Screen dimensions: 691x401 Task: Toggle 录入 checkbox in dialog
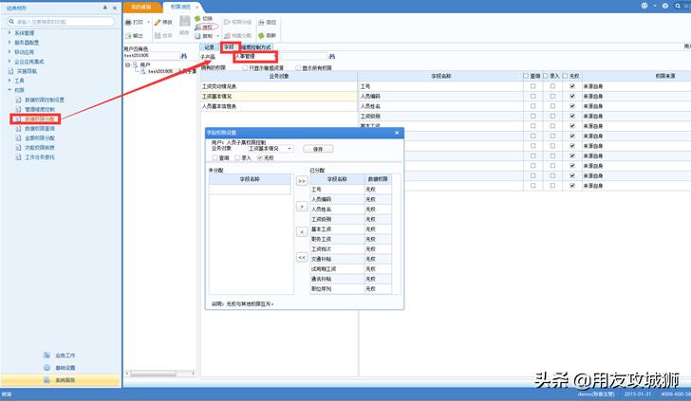point(237,157)
